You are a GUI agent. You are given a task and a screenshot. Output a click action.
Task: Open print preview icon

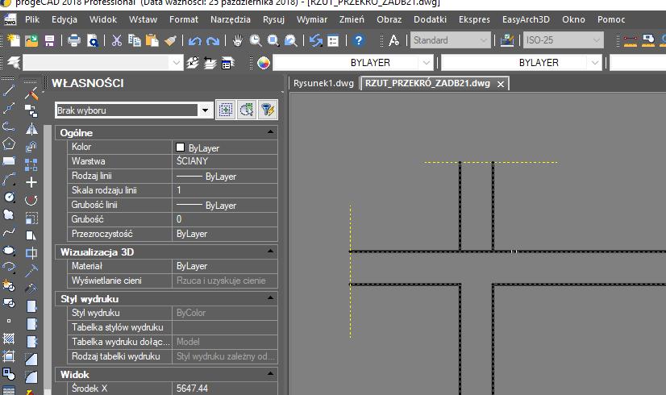tap(92, 40)
